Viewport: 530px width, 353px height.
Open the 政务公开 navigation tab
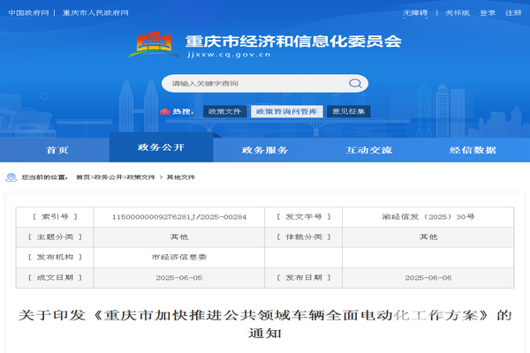pos(160,147)
